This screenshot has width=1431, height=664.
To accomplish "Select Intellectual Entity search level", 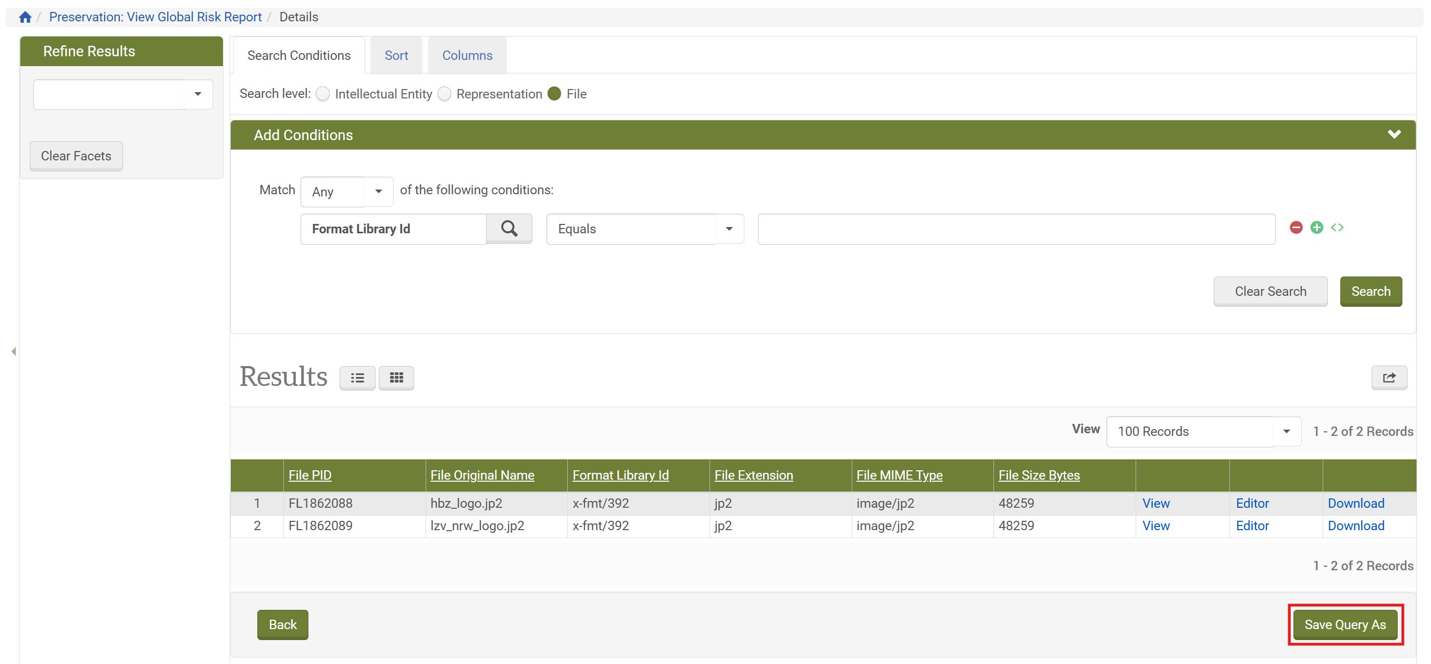I will tap(323, 94).
